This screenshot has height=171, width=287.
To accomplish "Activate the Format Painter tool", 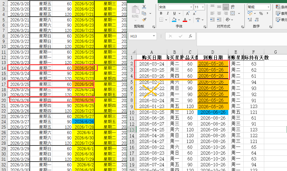I will pos(144,20).
